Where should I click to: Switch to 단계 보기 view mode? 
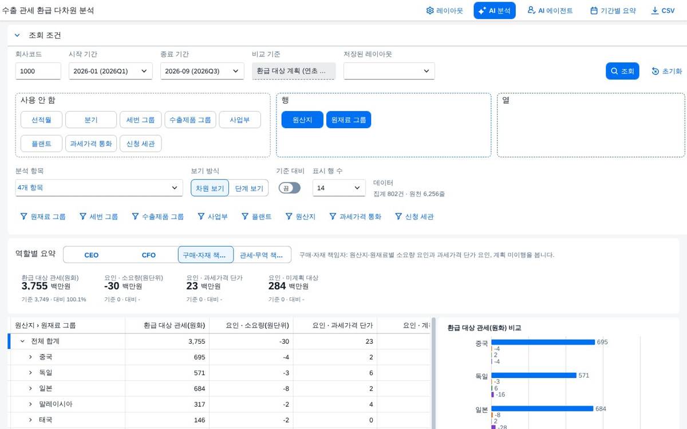click(249, 188)
